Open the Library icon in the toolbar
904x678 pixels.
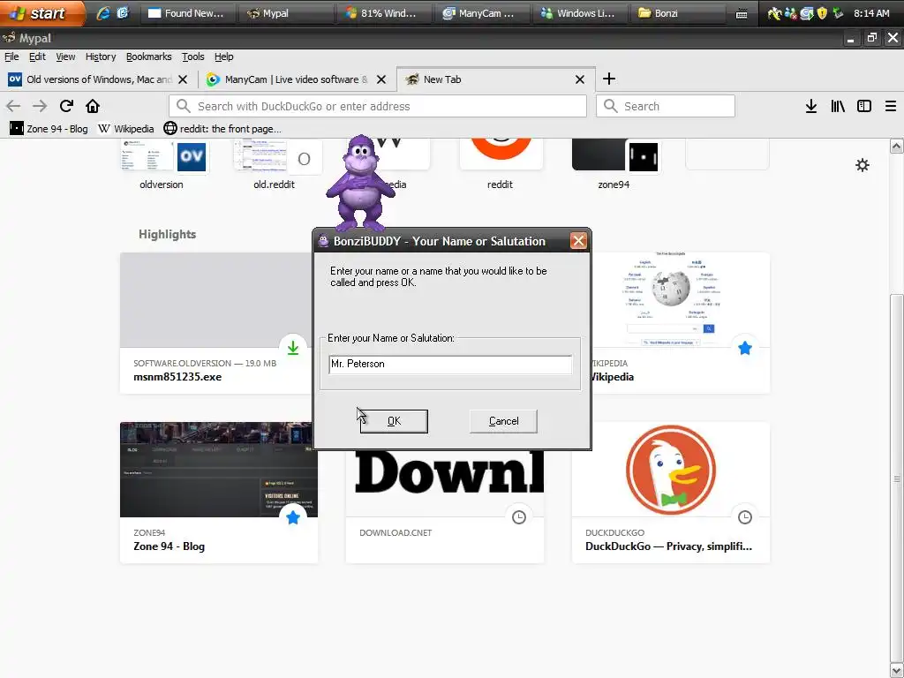[838, 106]
